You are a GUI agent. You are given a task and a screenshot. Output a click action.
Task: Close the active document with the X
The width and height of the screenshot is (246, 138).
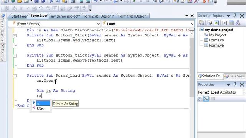point(192,16)
